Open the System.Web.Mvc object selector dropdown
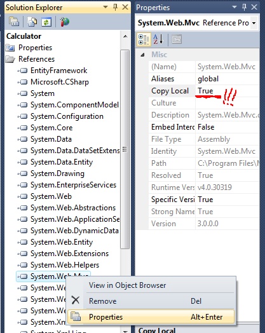The image size is (265, 333). pyautogui.click(x=254, y=23)
